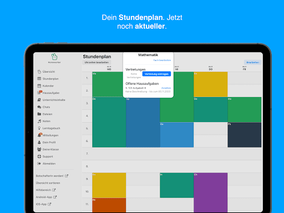Open Monday's orange block in period 11
The width and height of the screenshot is (284, 213).
[x=109, y=205]
